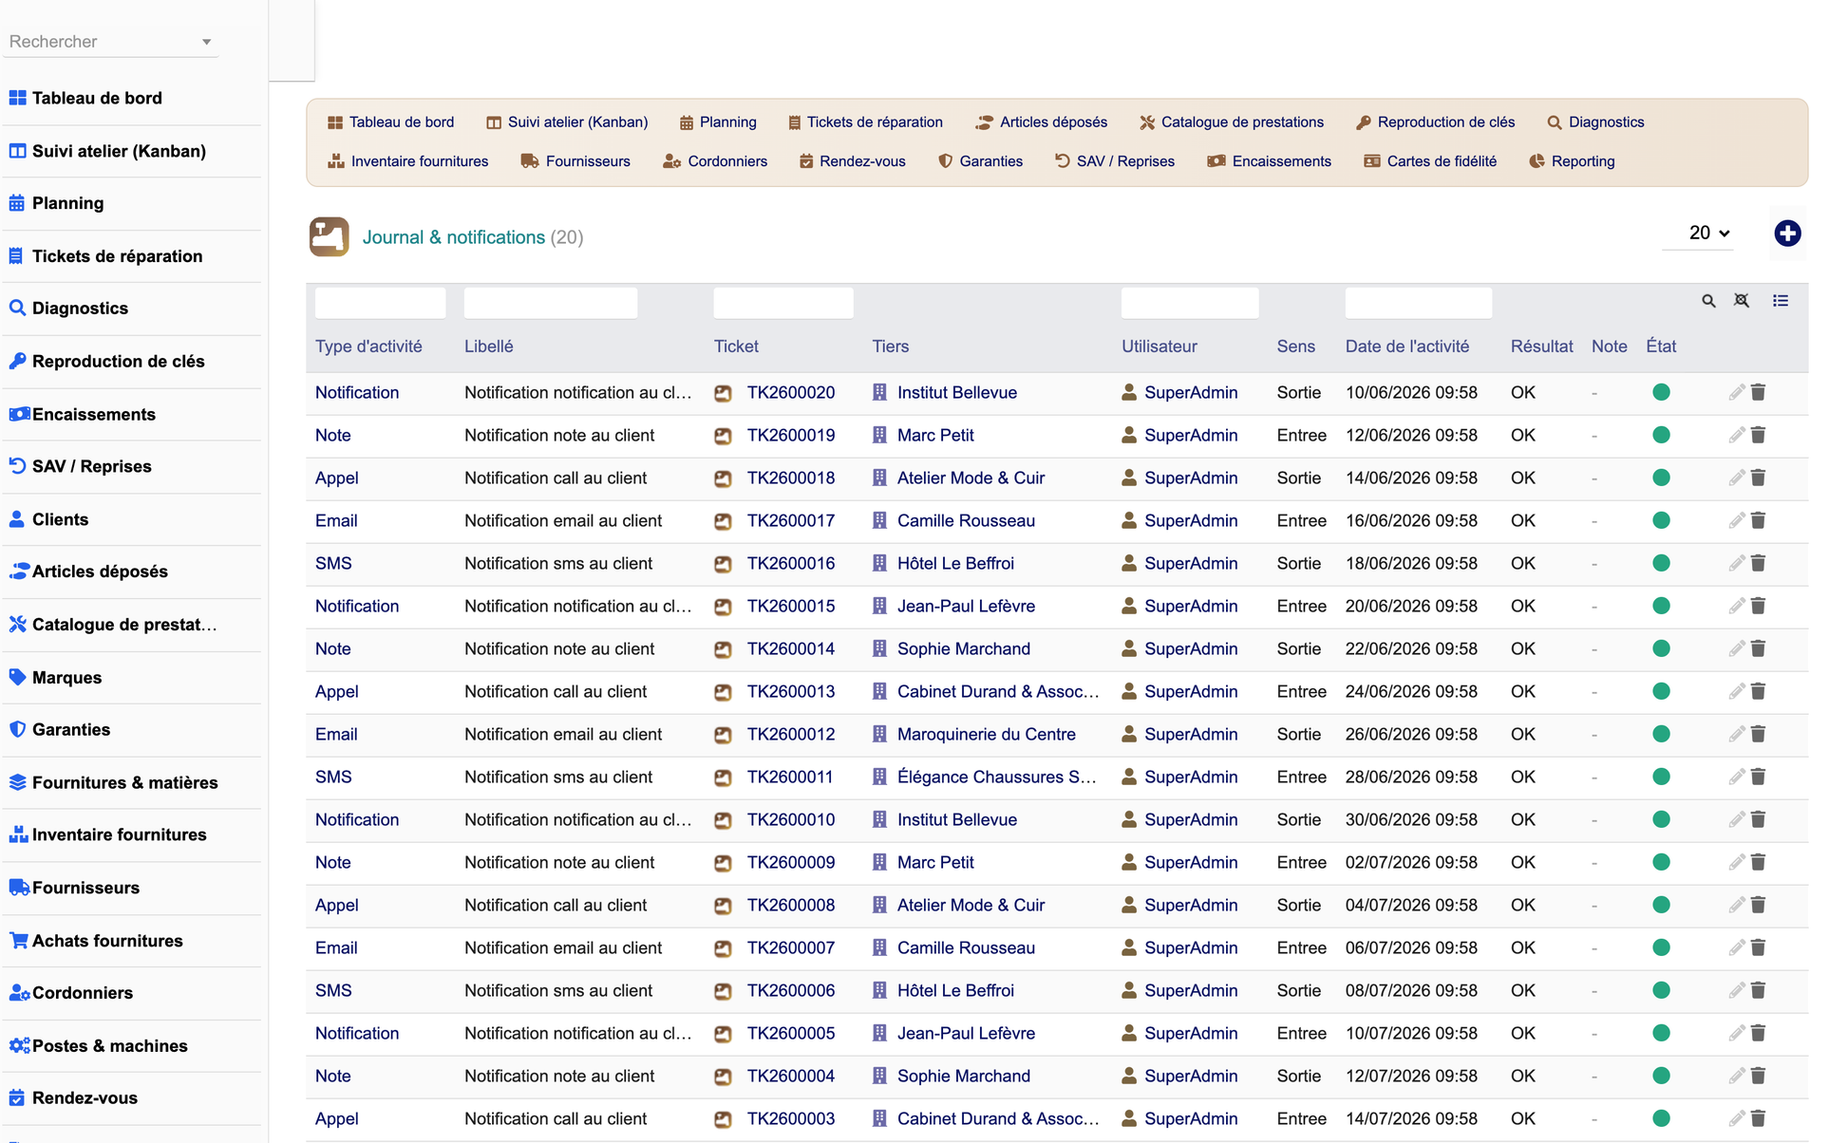Sort by the État column header
The width and height of the screenshot is (1848, 1143).
[1661, 347]
